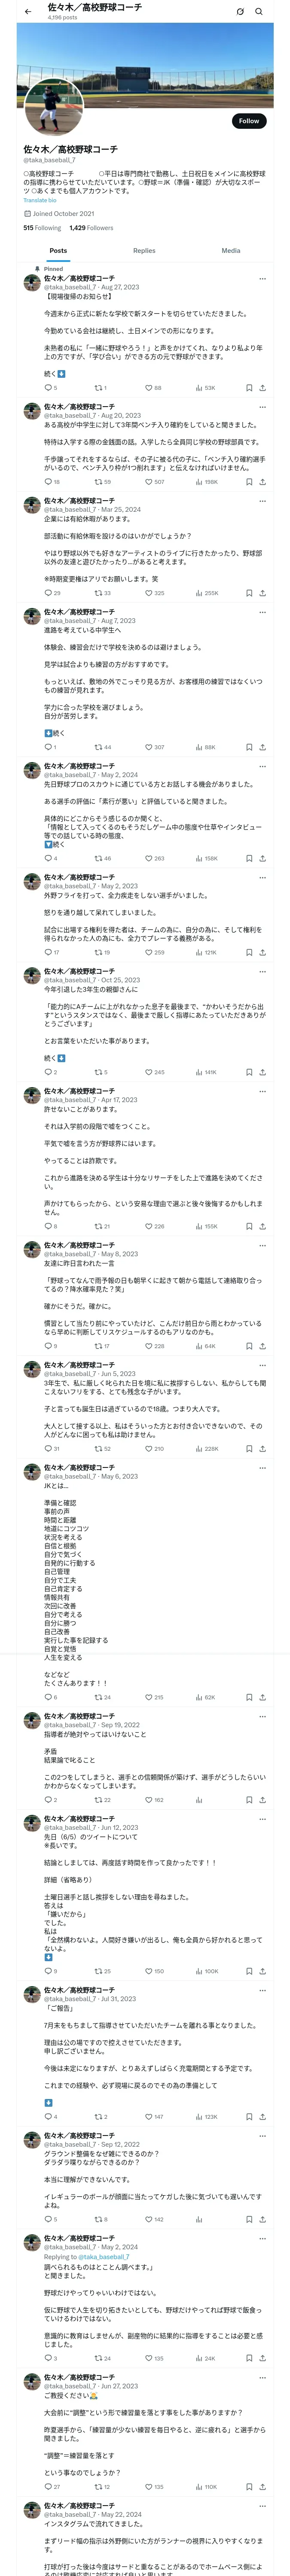This screenshot has width=290, height=2576.
Task: Click Translate bio link
Action: click(40, 200)
